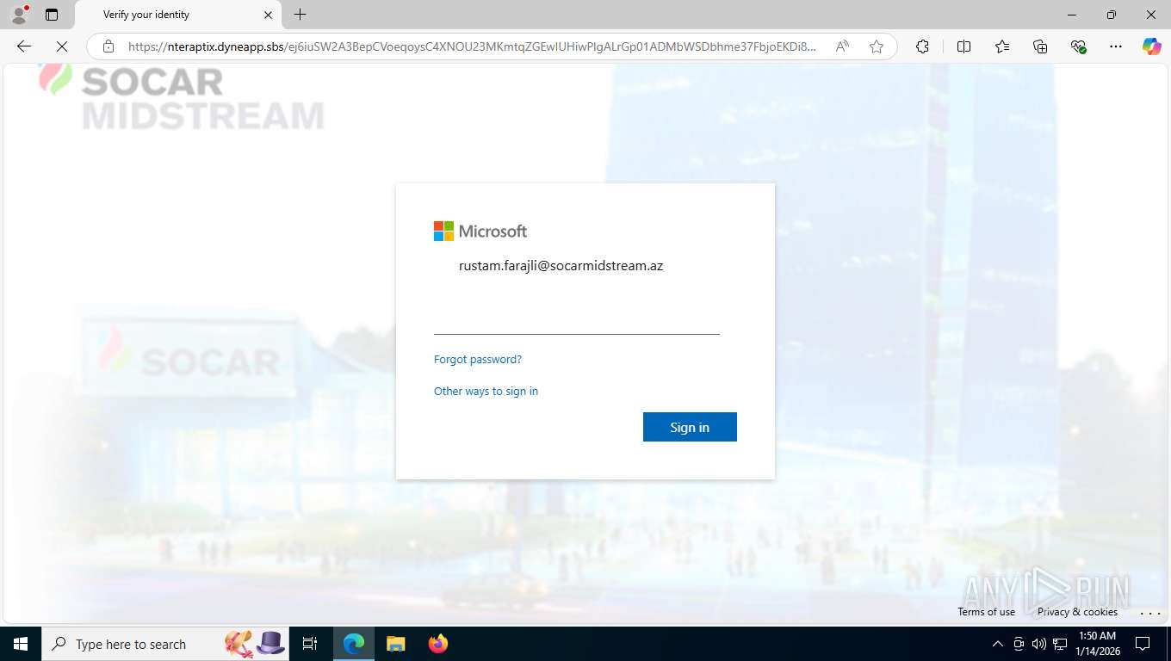Image resolution: width=1171 pixels, height=661 pixels.
Task: Click the SOCAR Midstream logo
Action: point(182,96)
